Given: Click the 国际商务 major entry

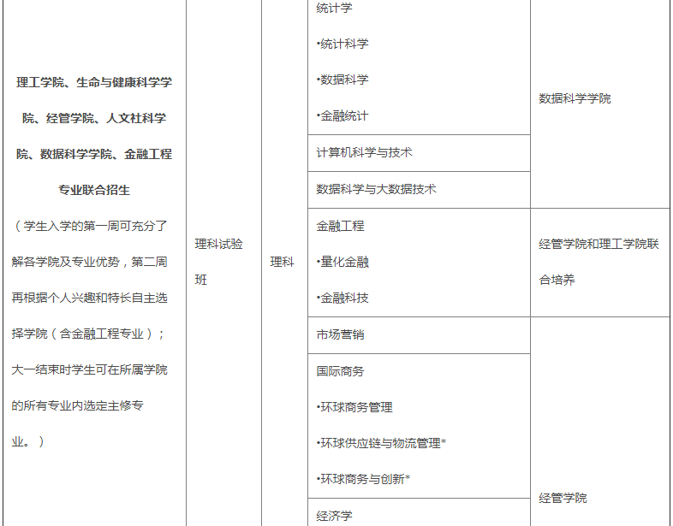Looking at the screenshot, I should [x=340, y=371].
